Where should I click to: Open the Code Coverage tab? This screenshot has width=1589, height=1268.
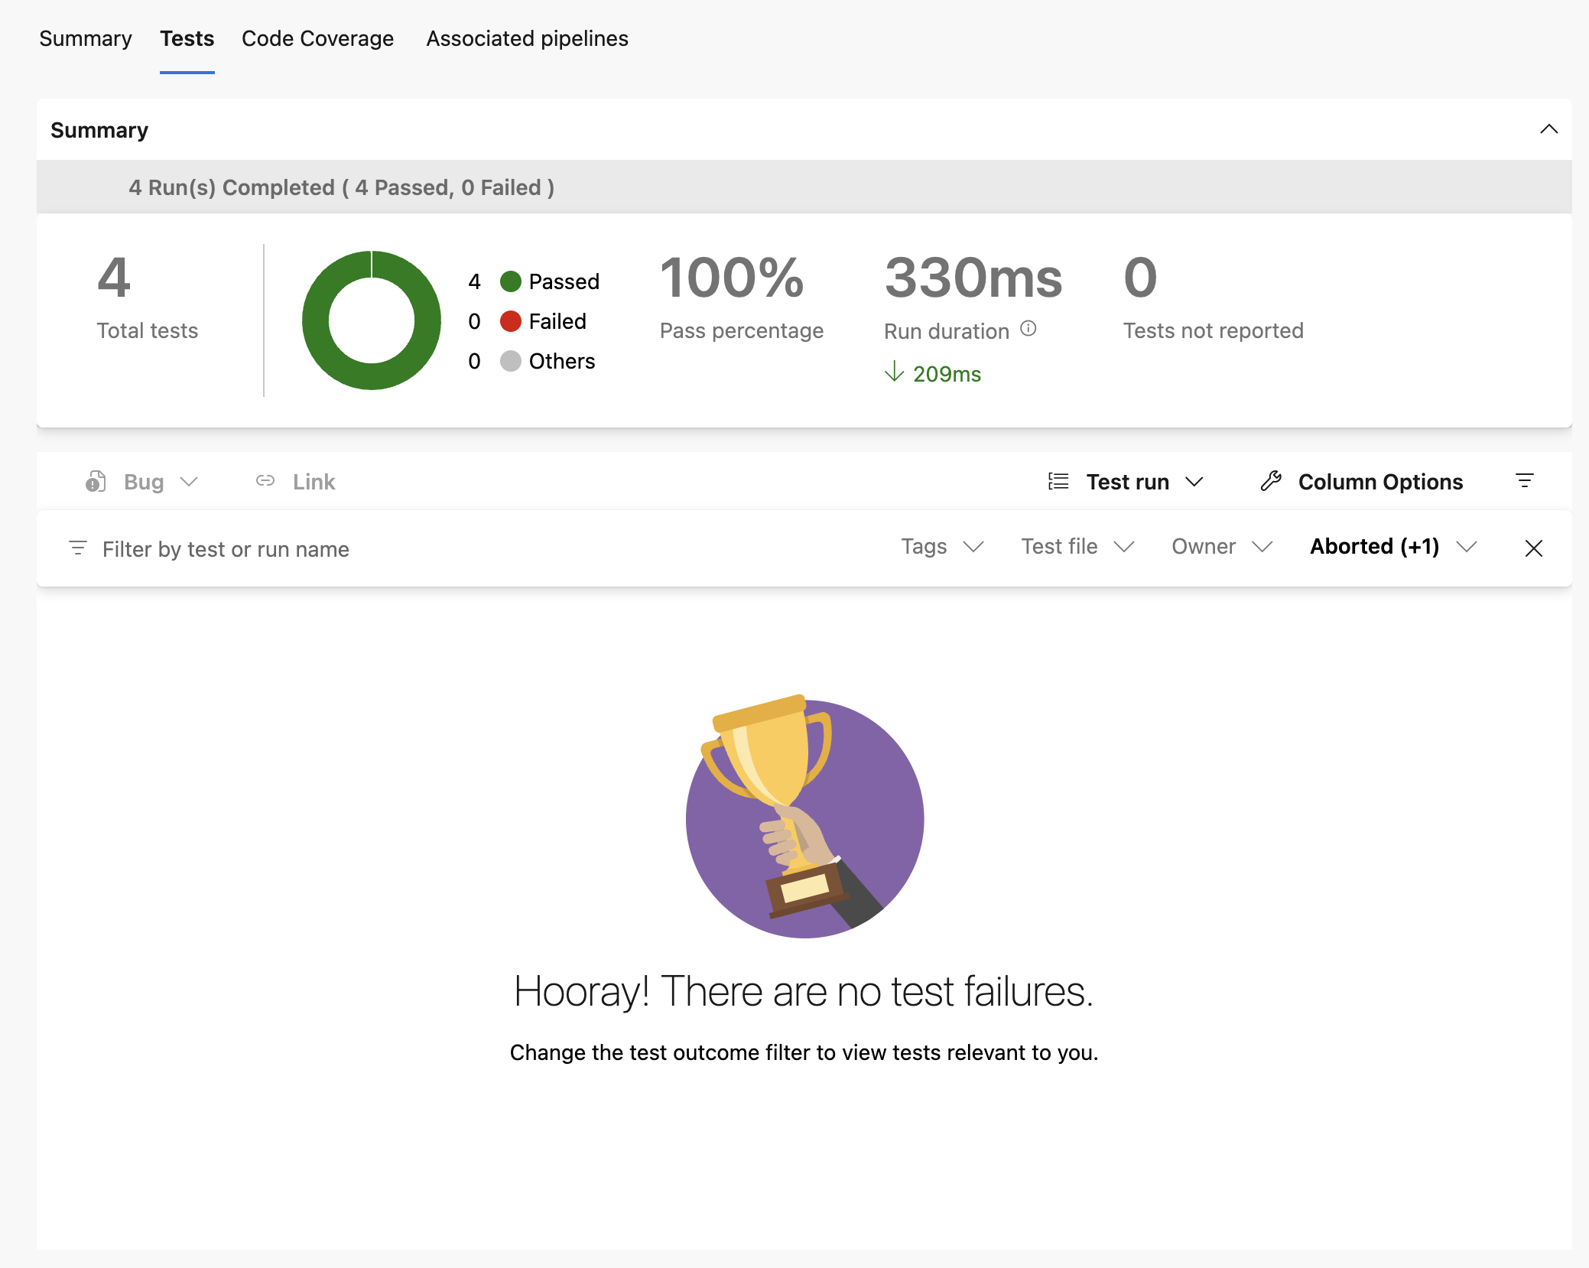[x=317, y=38]
